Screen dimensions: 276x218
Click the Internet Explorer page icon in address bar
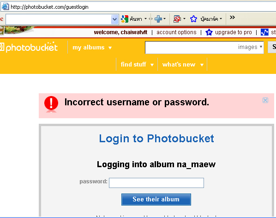pyautogui.click(x=5, y=6)
